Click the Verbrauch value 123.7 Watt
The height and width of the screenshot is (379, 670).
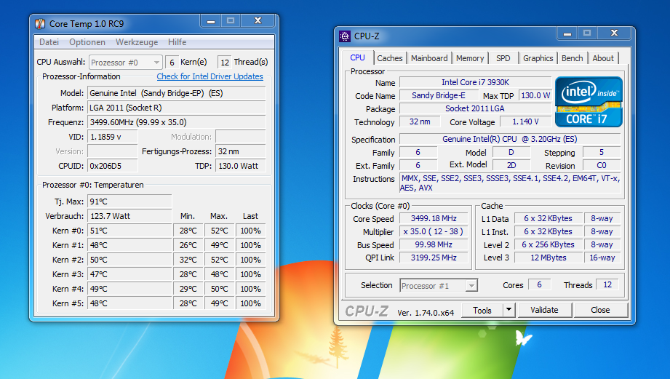click(129, 216)
